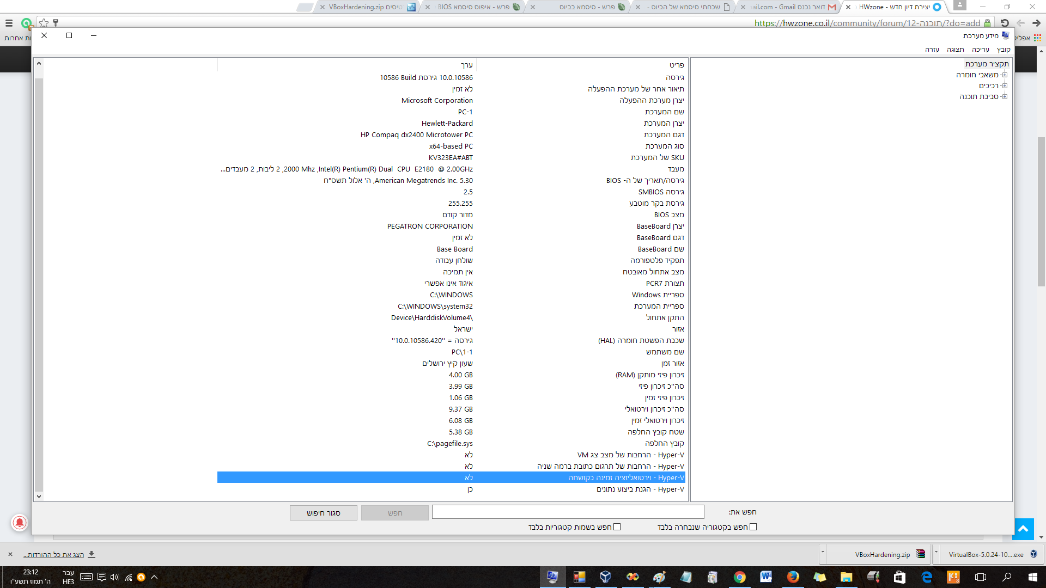This screenshot has height=588, width=1046.
Task: Switch to System Information taskbar icon
Action: click(x=552, y=577)
